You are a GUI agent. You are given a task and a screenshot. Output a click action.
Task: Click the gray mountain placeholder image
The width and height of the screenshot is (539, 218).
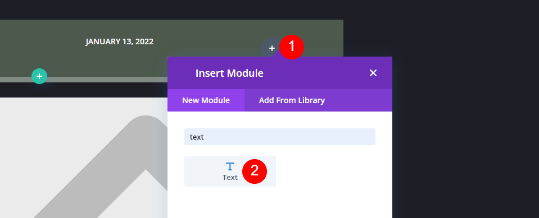(84, 157)
